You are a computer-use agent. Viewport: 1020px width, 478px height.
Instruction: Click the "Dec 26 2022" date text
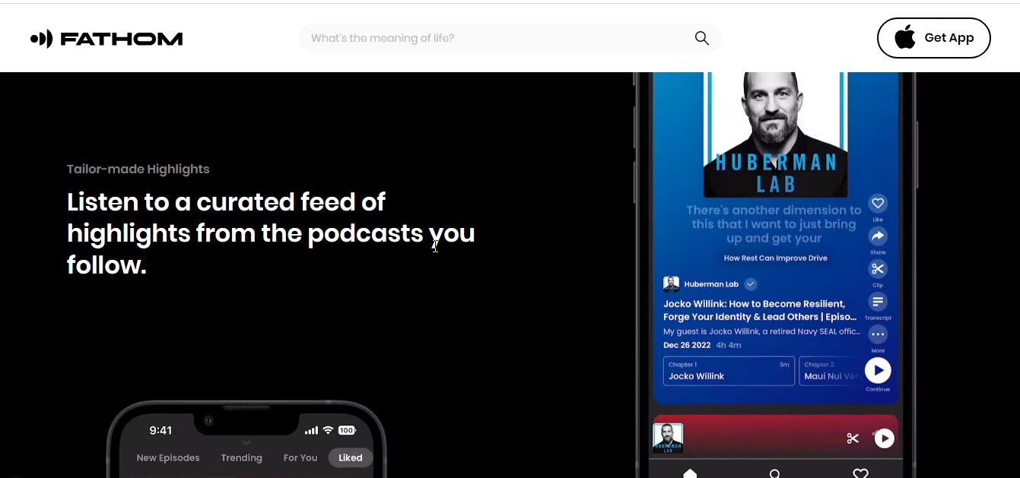pos(687,345)
